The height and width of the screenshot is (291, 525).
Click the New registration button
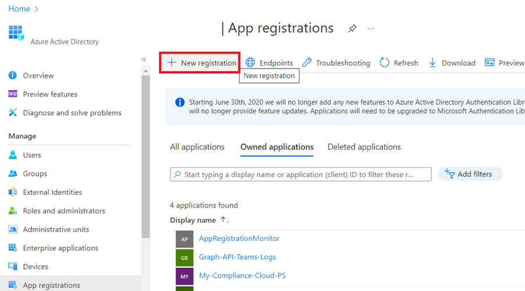[x=200, y=63]
